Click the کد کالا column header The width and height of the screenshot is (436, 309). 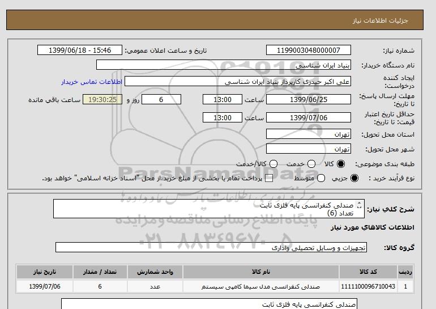(x=368, y=272)
